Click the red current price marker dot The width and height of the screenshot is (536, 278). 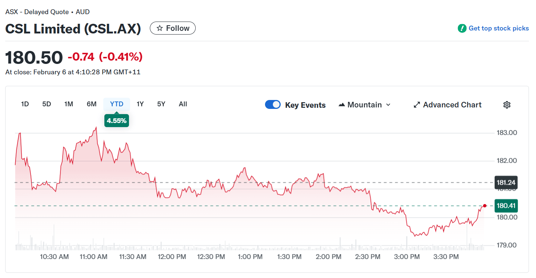485,206
